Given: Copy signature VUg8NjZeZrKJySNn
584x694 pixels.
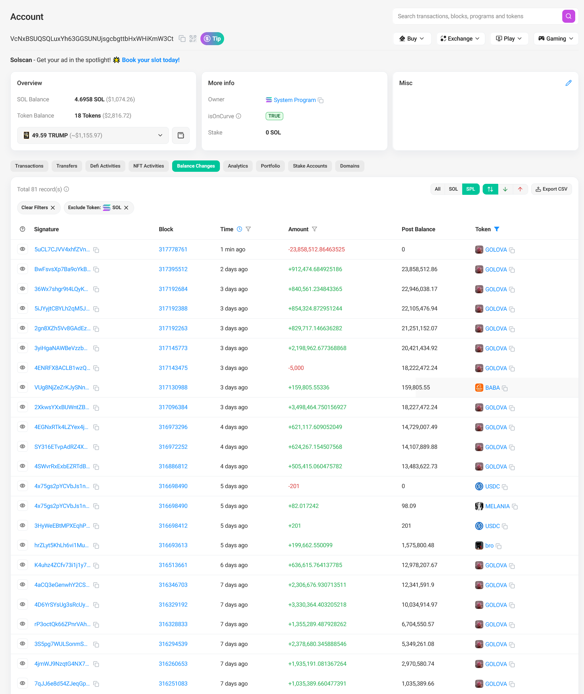Looking at the screenshot, I should pos(96,388).
